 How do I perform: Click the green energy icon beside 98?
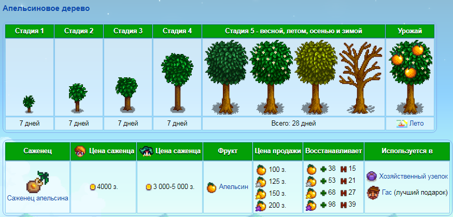(323, 205)
